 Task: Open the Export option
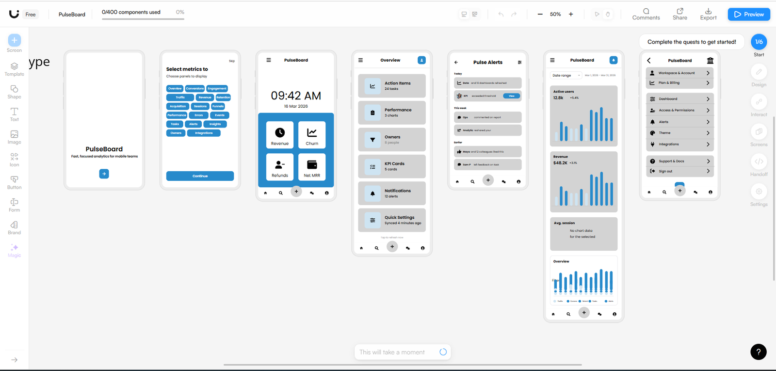pyautogui.click(x=708, y=14)
